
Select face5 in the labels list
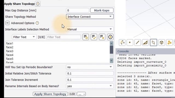pyautogui.click(x=10, y=59)
